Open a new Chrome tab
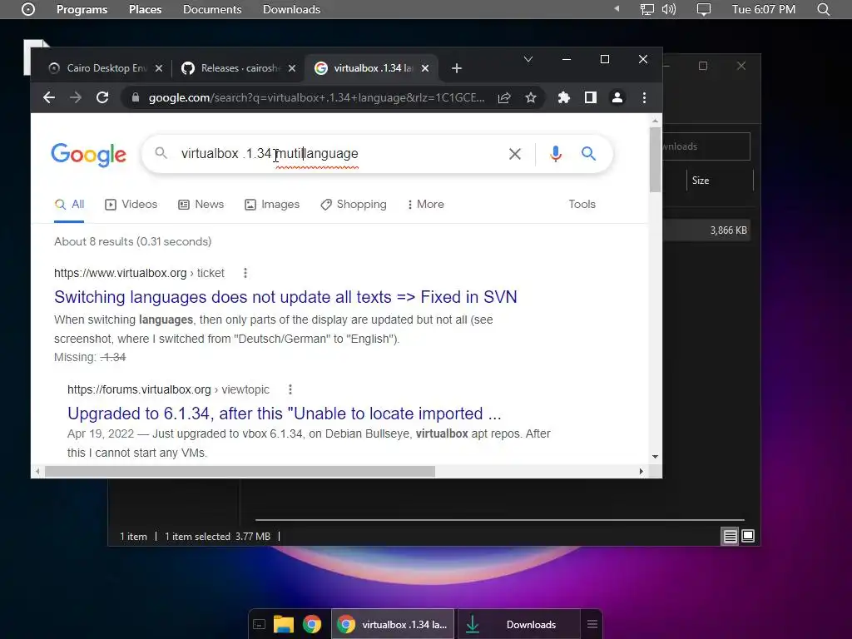852x639 pixels. (457, 68)
